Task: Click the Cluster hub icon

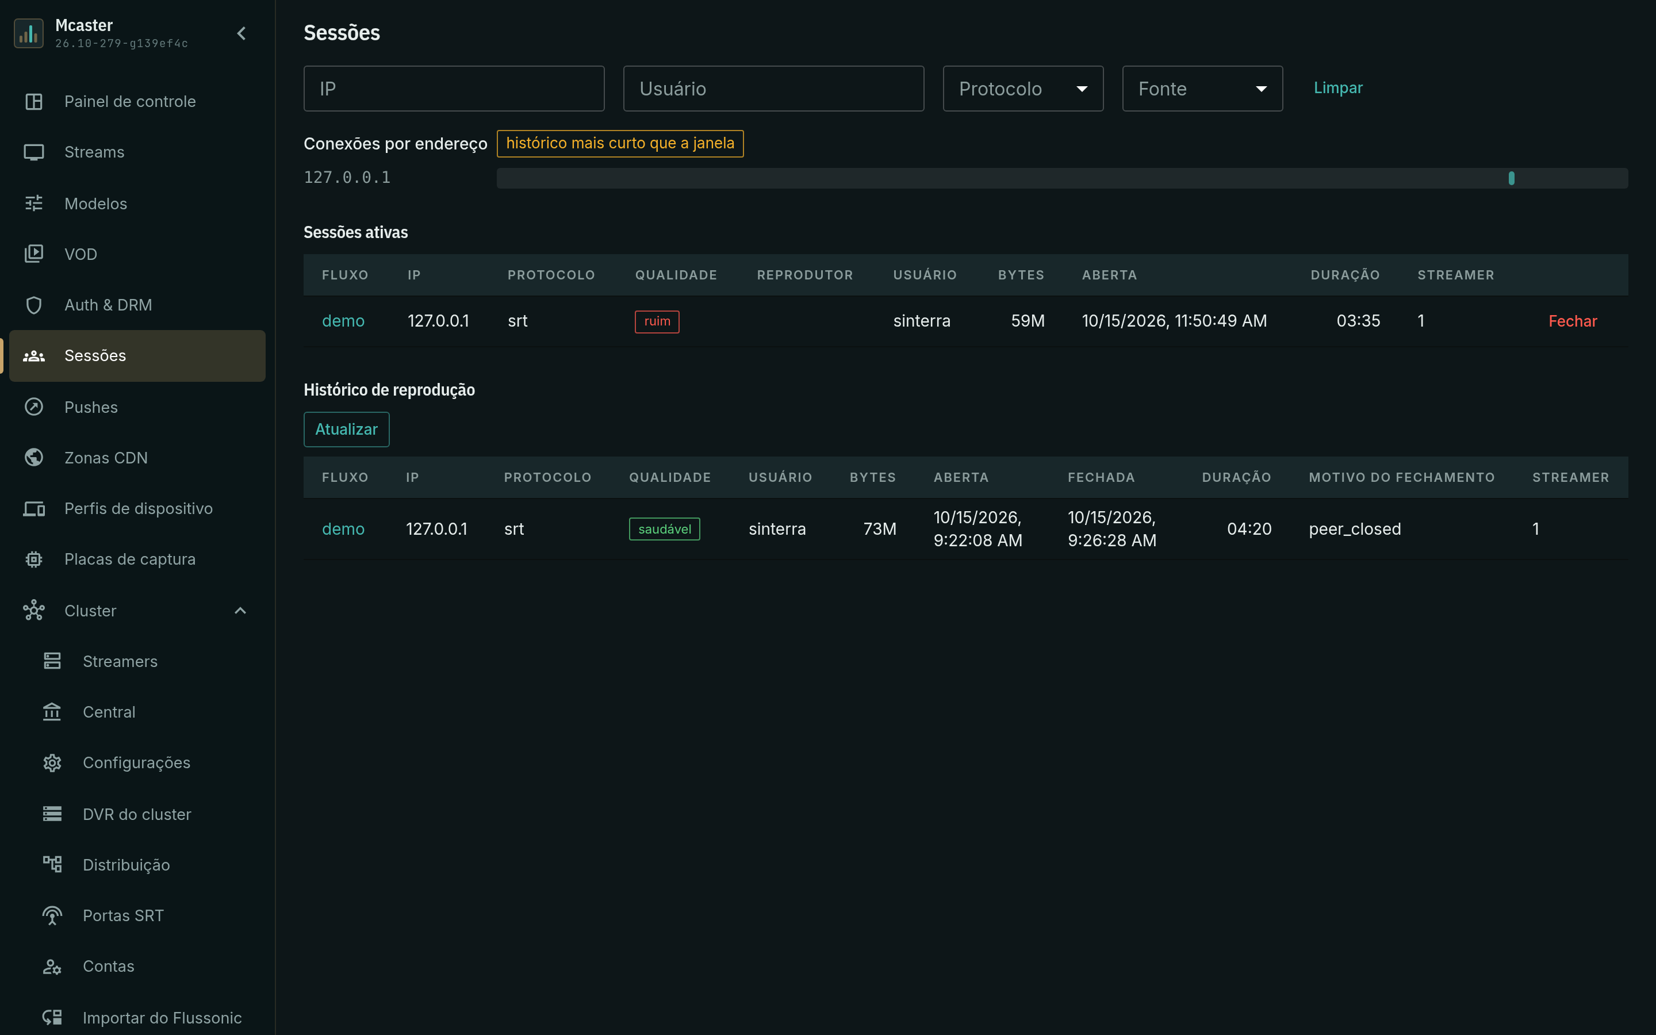Action: [33, 610]
